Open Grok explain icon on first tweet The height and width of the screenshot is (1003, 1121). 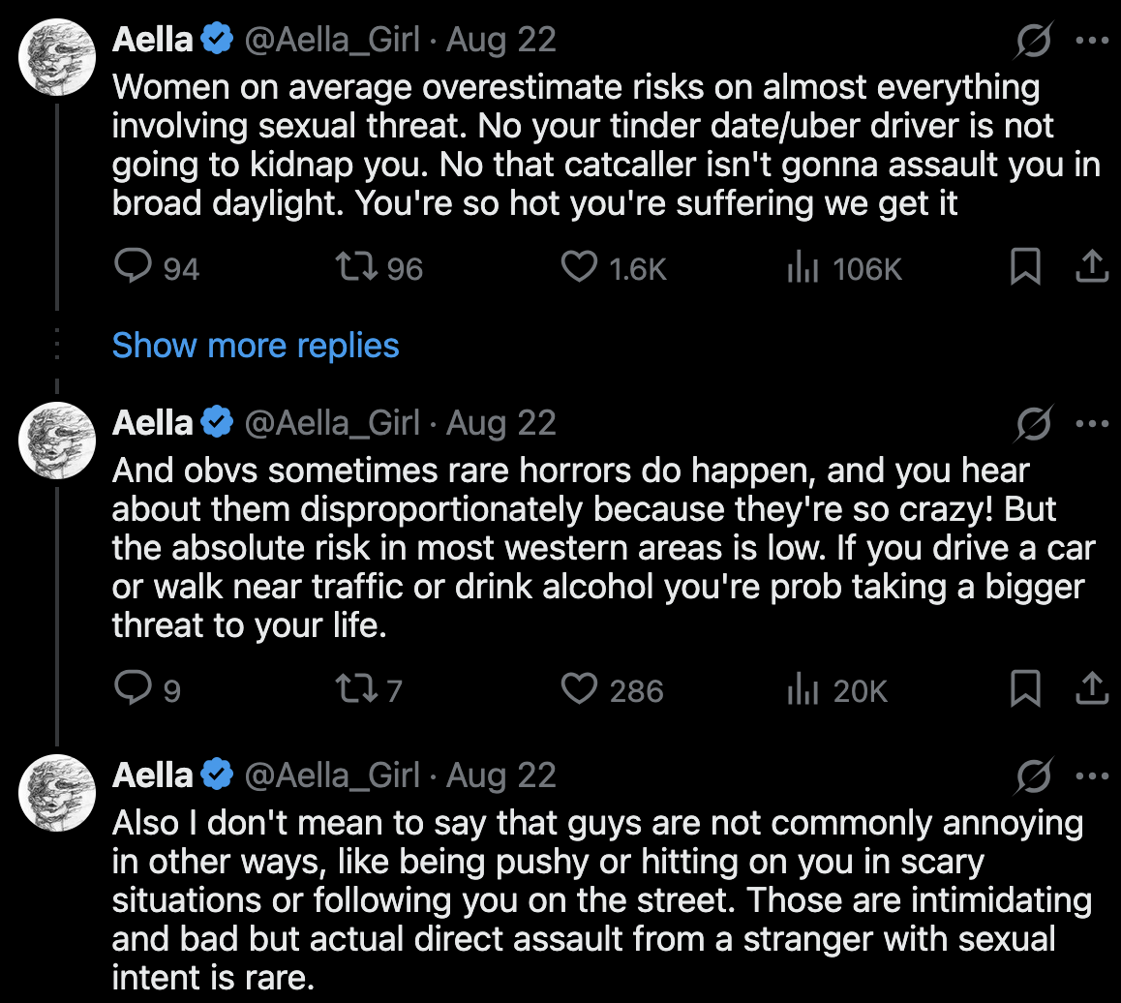[1034, 40]
